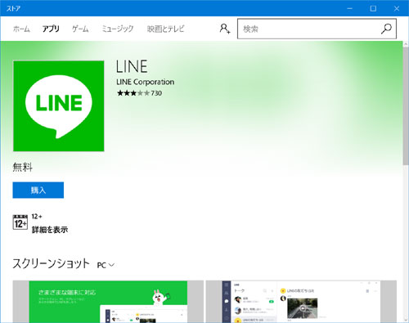The image size is (409, 323).
Task: Click the 無料 price label
Action: [23, 167]
